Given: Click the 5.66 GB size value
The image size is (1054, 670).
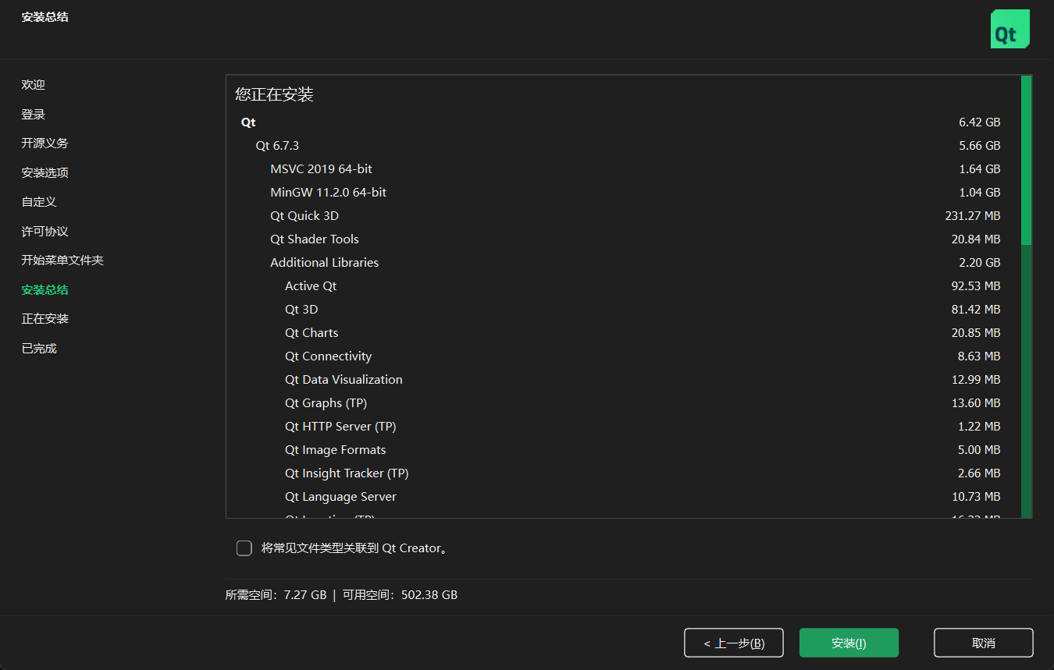Looking at the screenshot, I should (x=979, y=146).
